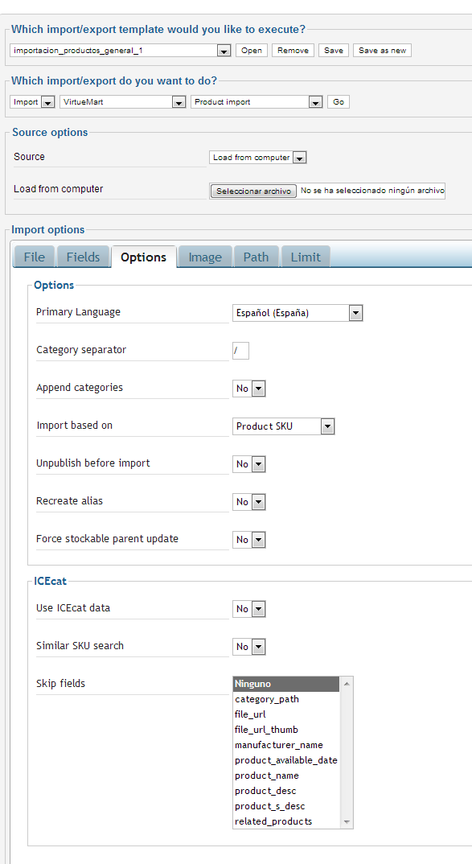Switch to the Image tab
Viewport: 472px width, 864px height.
(205, 257)
